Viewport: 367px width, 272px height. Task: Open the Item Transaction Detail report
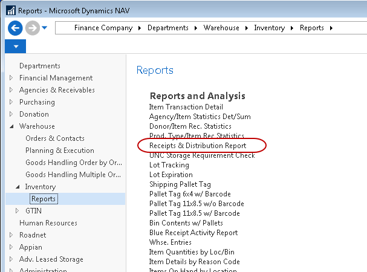[x=186, y=107]
